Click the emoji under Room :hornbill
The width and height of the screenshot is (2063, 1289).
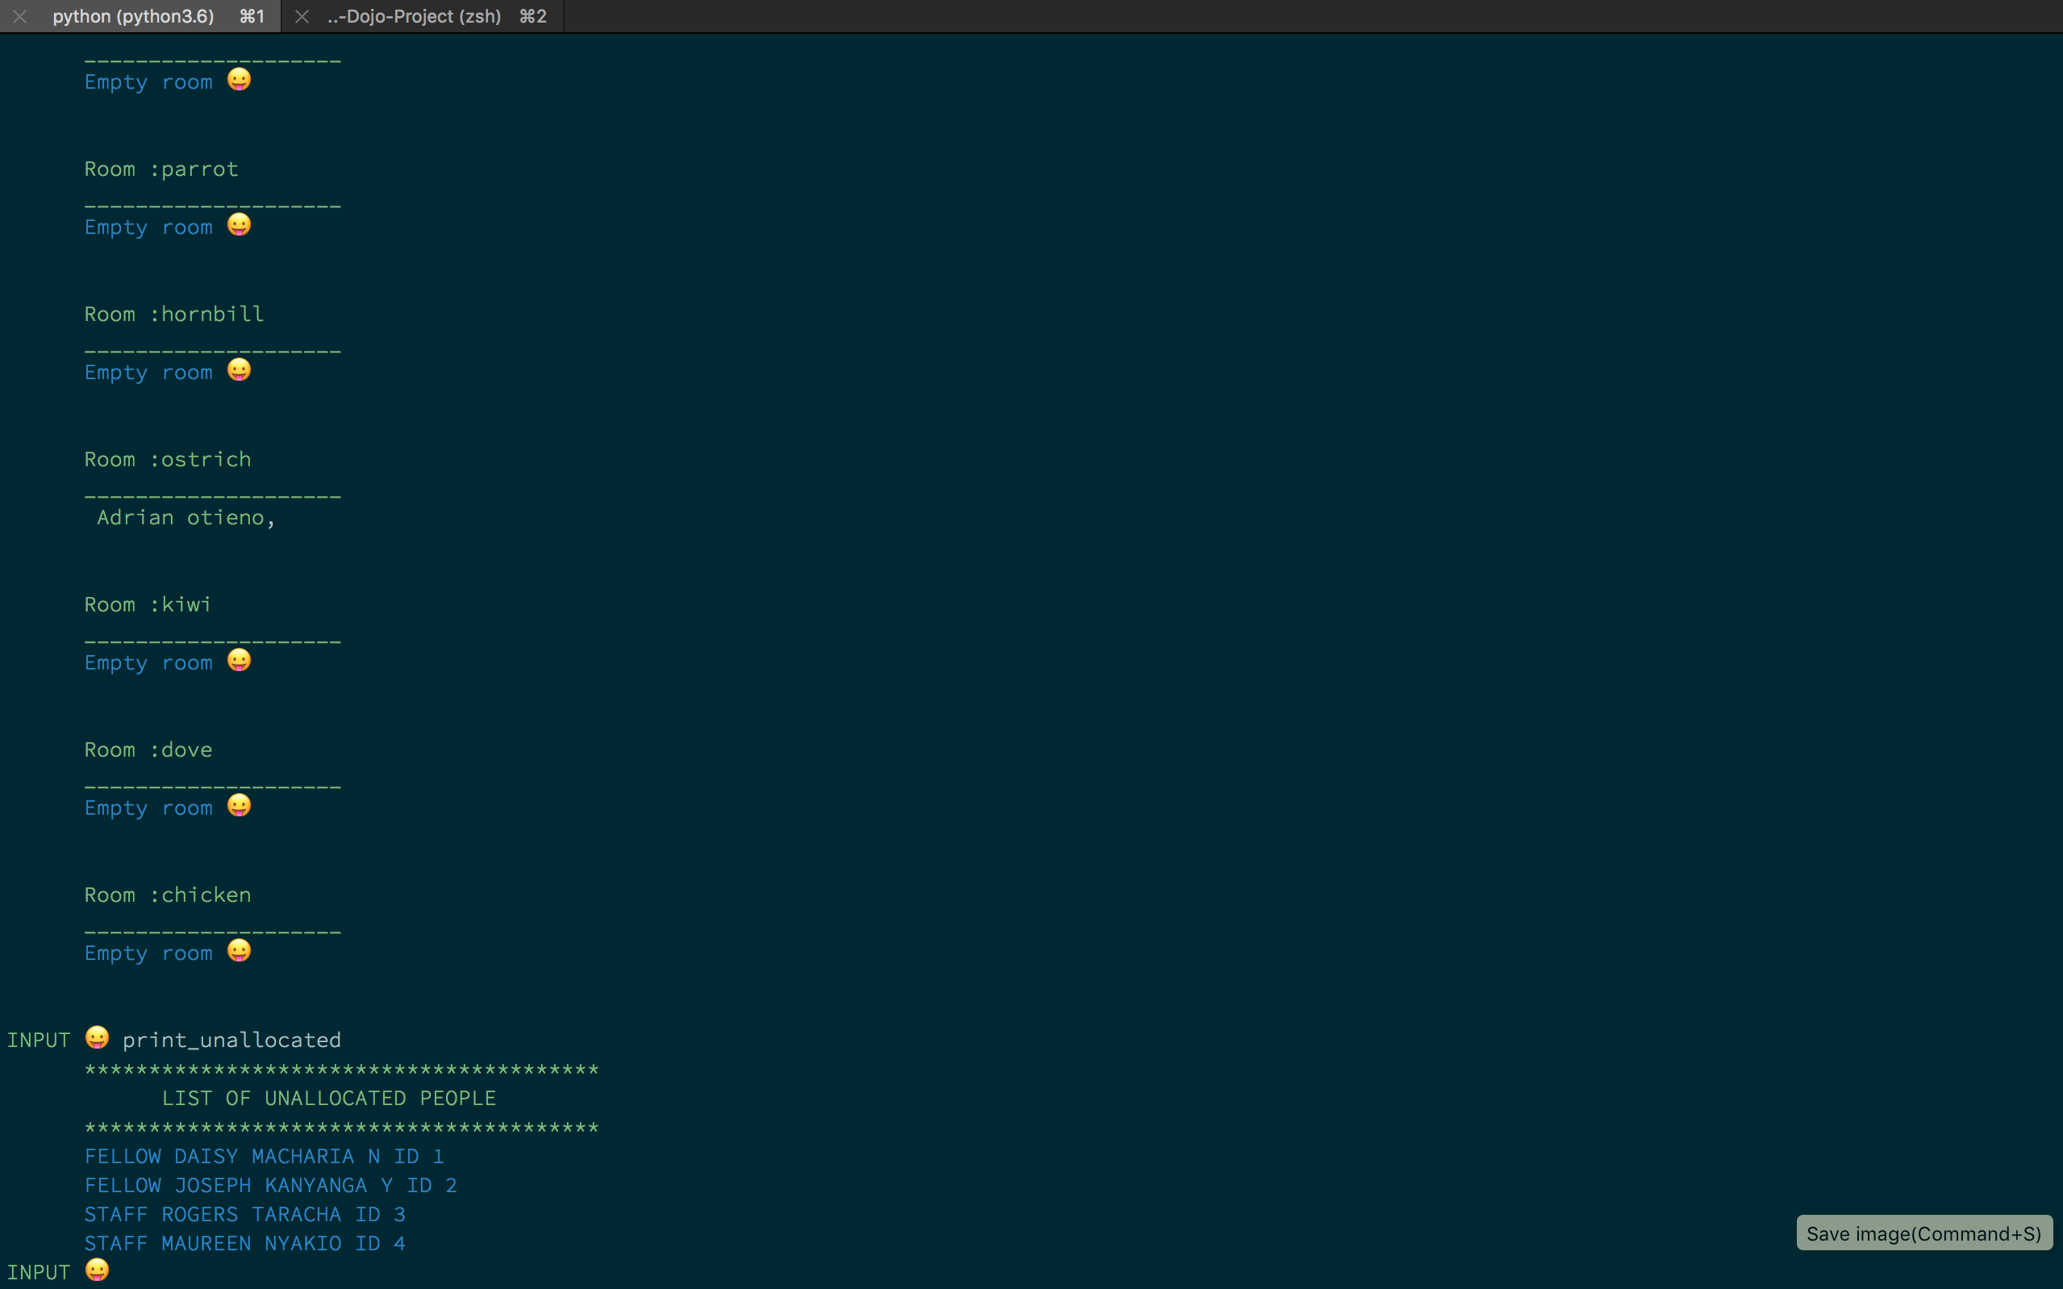coord(239,370)
